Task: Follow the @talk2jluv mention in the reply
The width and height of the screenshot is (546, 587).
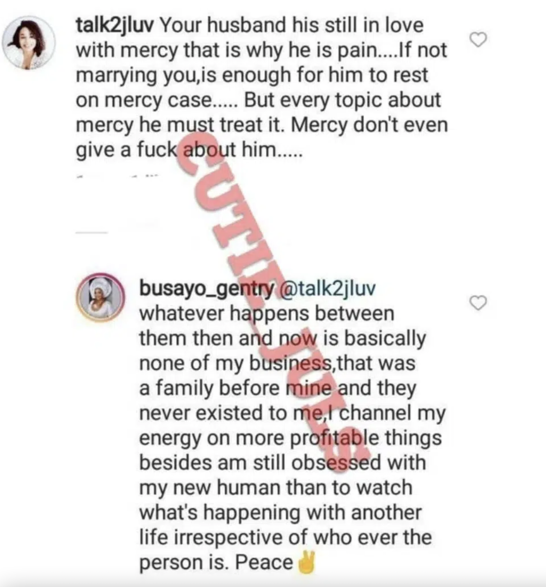Action: [327, 289]
